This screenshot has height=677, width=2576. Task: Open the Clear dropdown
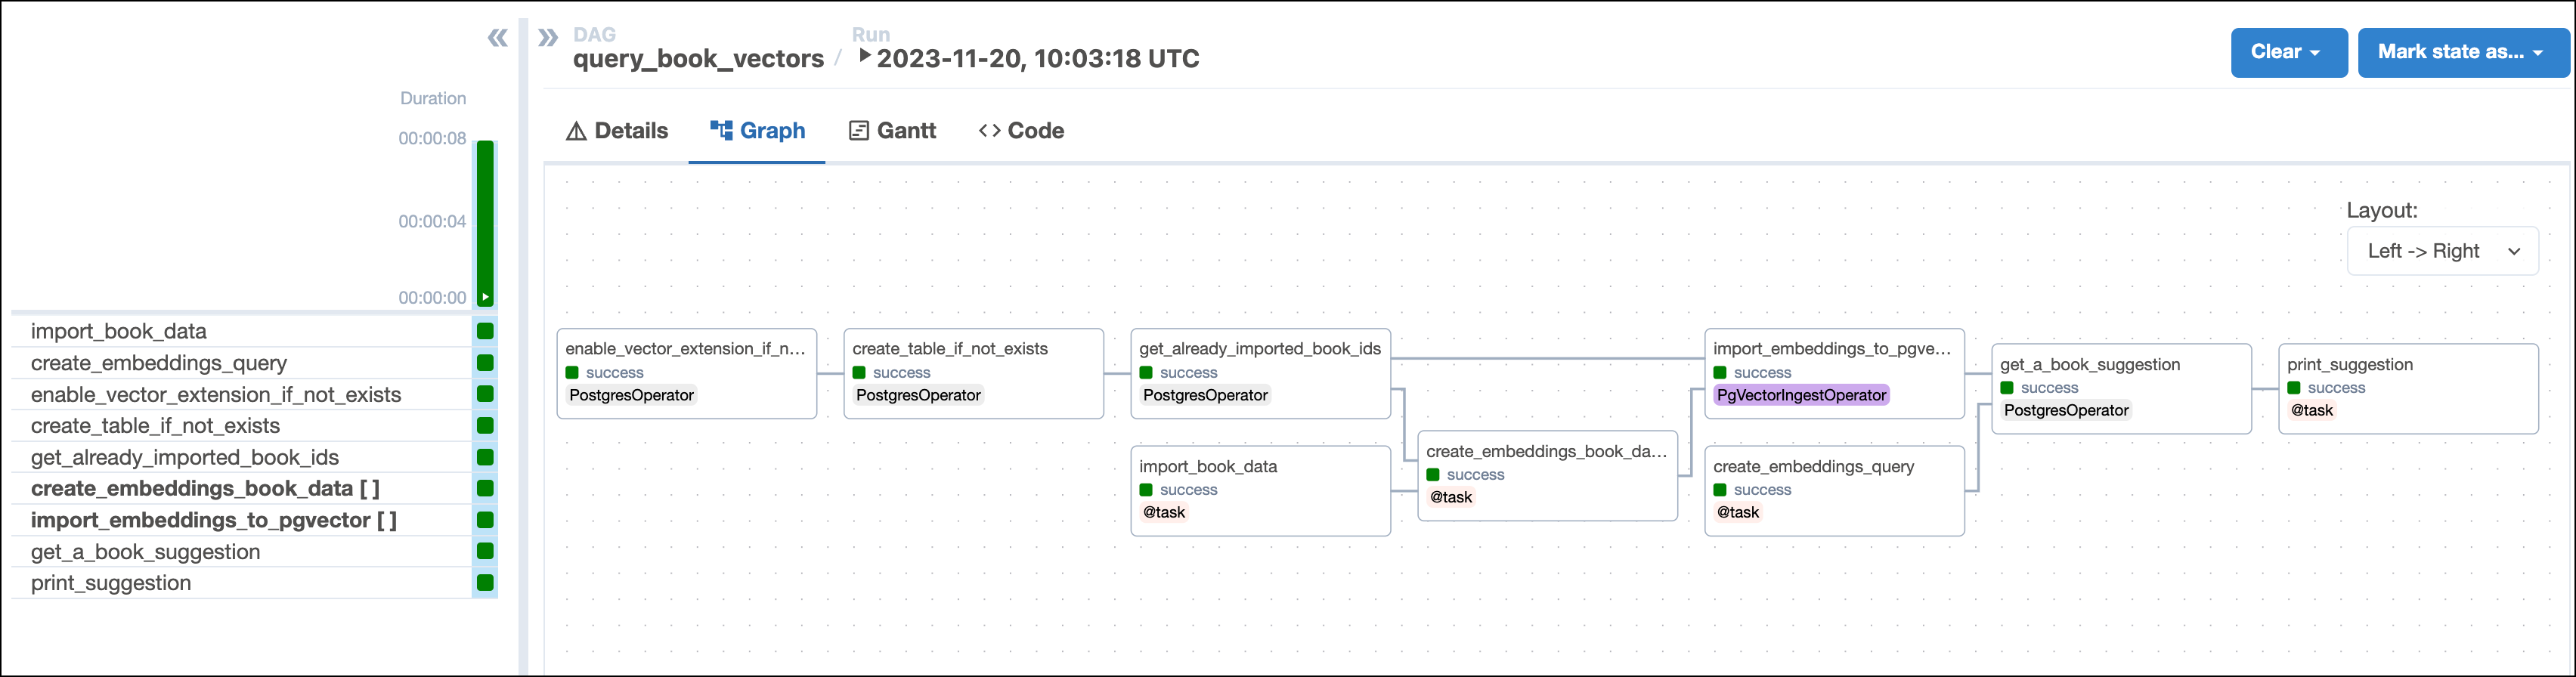pos(2288,52)
